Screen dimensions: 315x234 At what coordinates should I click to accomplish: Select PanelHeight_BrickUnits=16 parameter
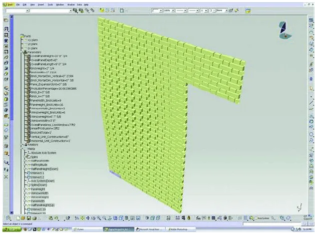[47, 105]
